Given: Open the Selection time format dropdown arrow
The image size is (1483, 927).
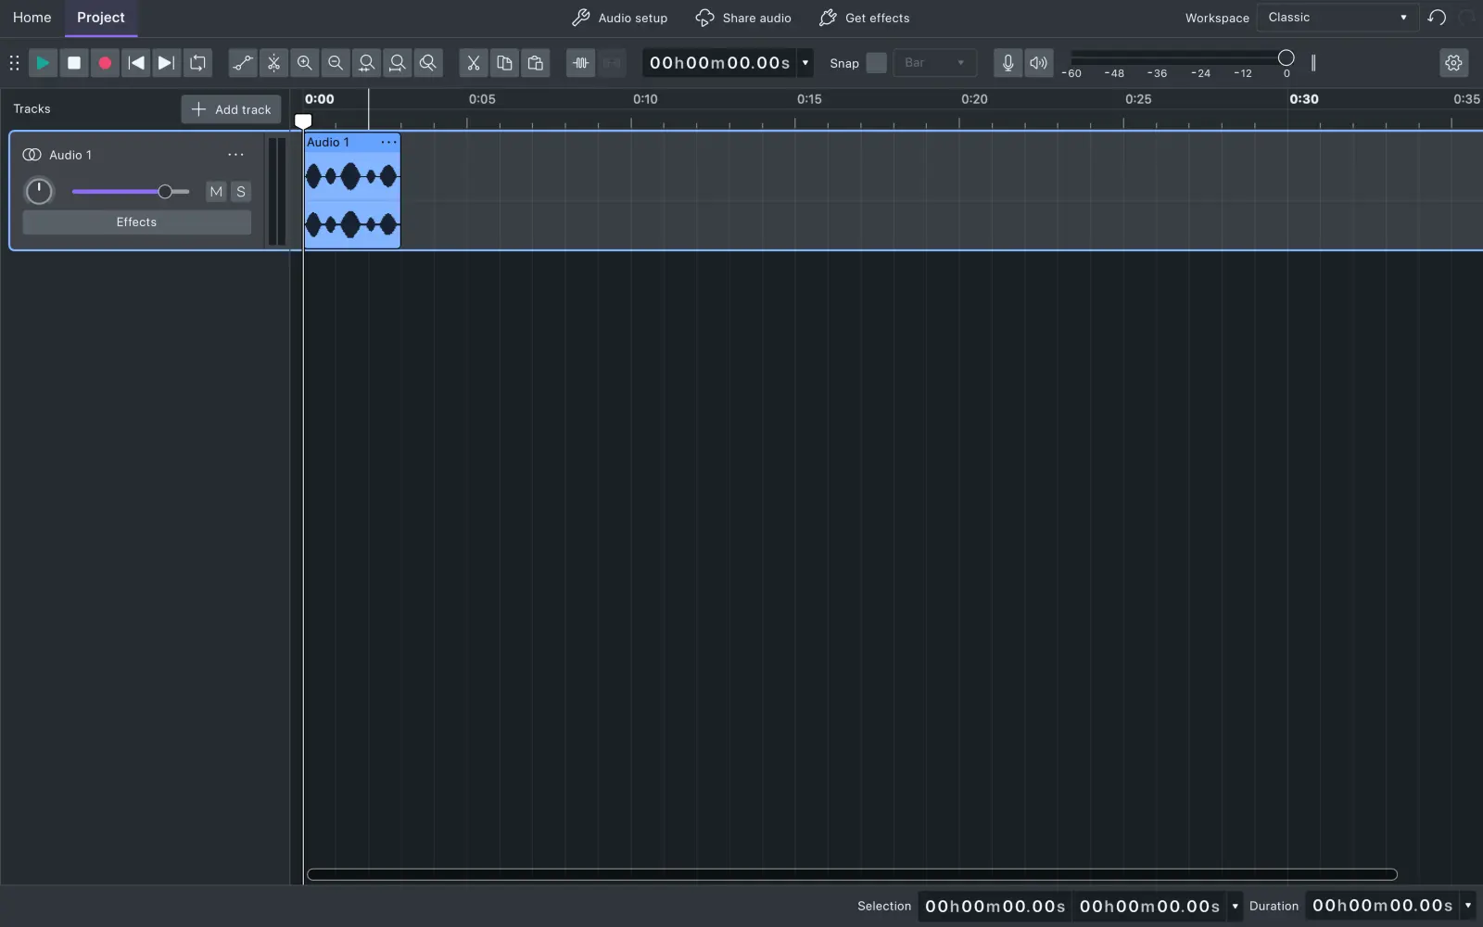Looking at the screenshot, I should click(x=1235, y=906).
